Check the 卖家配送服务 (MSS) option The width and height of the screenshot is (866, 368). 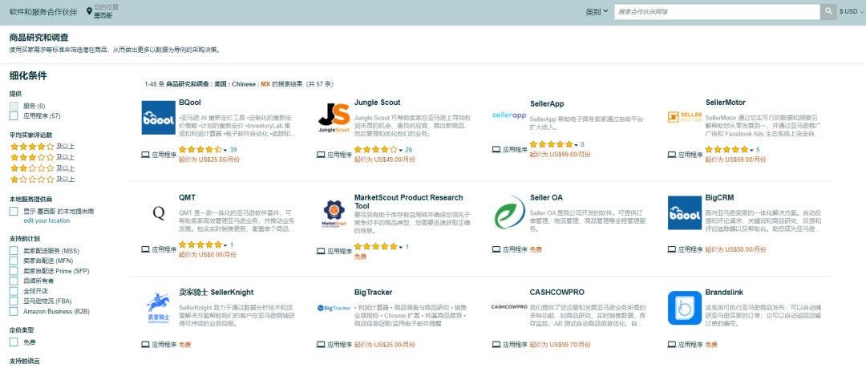coord(14,251)
